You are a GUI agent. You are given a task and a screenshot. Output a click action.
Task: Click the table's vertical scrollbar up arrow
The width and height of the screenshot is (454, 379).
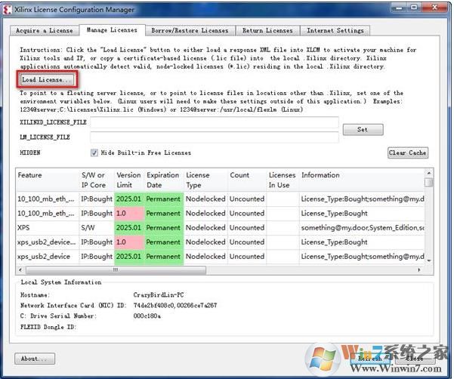click(429, 173)
